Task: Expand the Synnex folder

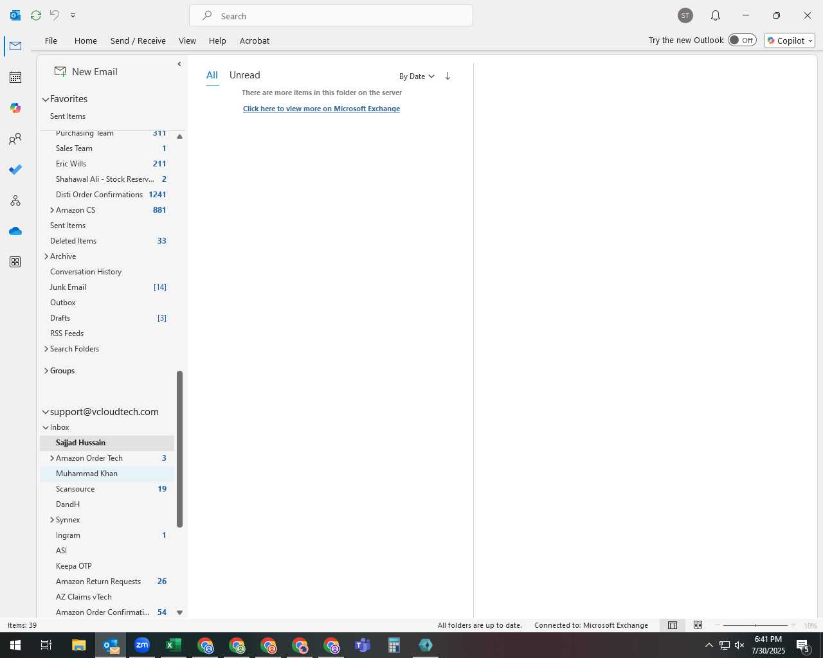Action: (x=52, y=520)
